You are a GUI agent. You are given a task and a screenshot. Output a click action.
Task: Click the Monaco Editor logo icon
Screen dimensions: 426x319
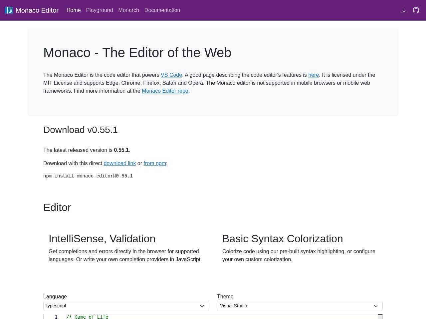[x=9, y=10]
